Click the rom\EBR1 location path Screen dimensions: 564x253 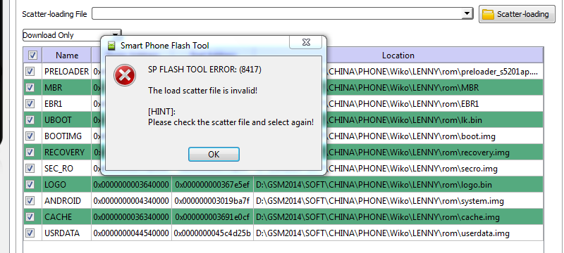[x=403, y=103]
